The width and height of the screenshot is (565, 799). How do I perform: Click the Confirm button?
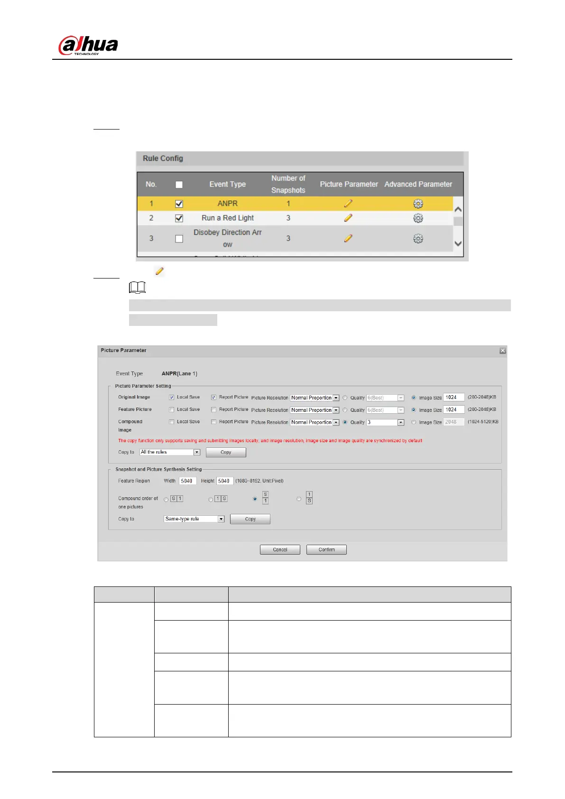326,550
